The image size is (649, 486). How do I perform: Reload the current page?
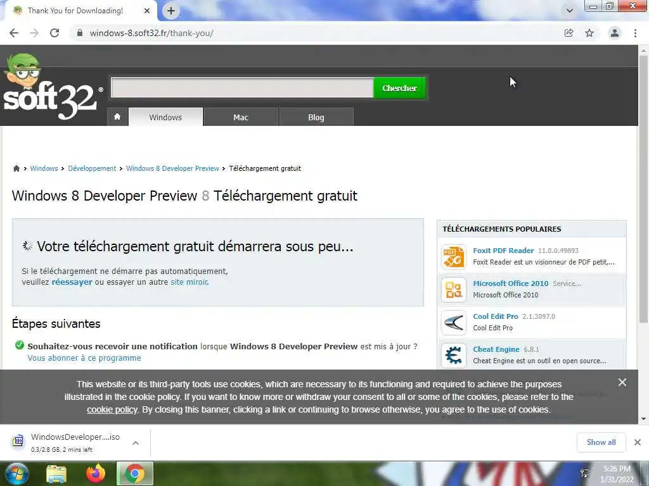[55, 33]
